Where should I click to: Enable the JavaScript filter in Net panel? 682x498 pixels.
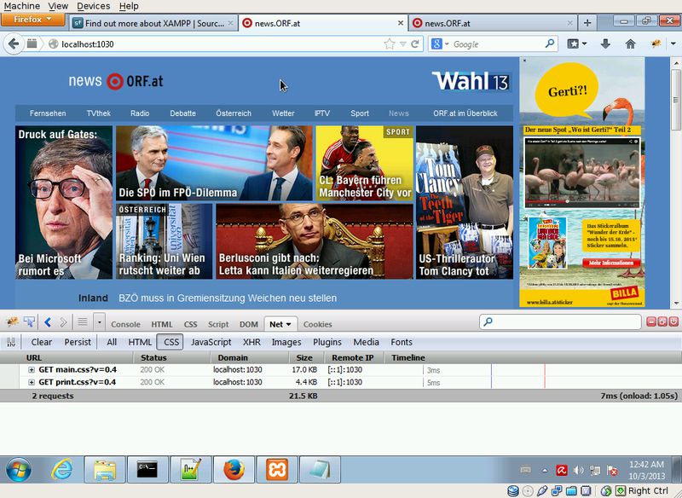pos(211,342)
